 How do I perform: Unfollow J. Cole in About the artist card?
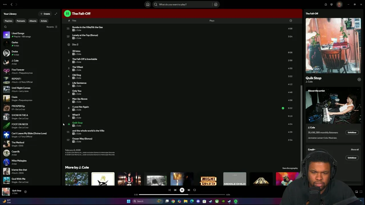point(352,132)
